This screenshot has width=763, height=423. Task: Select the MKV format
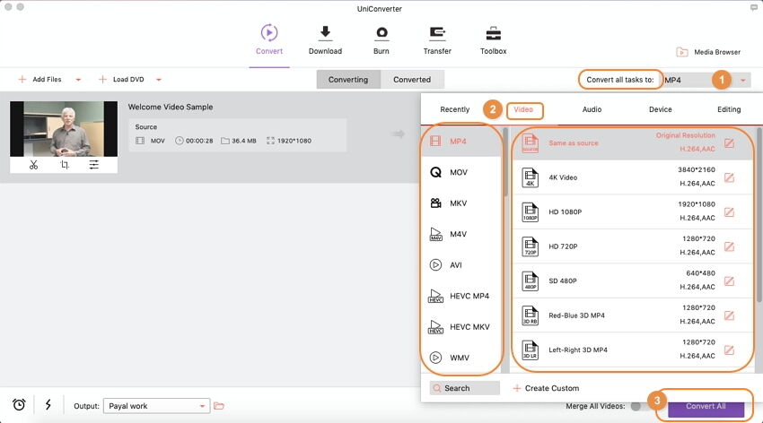click(x=460, y=203)
